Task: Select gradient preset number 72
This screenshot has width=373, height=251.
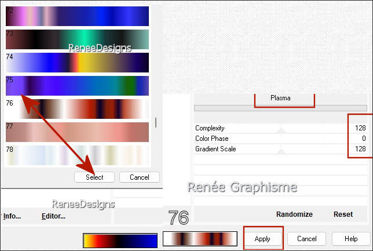Action: pos(77,16)
